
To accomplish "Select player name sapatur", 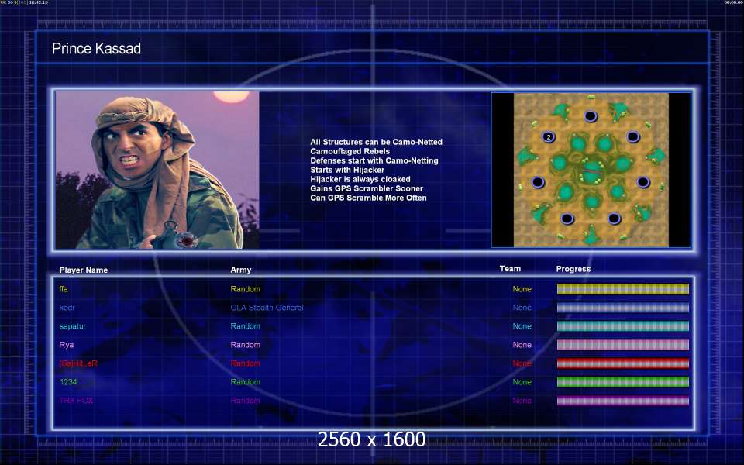I will pos(73,326).
